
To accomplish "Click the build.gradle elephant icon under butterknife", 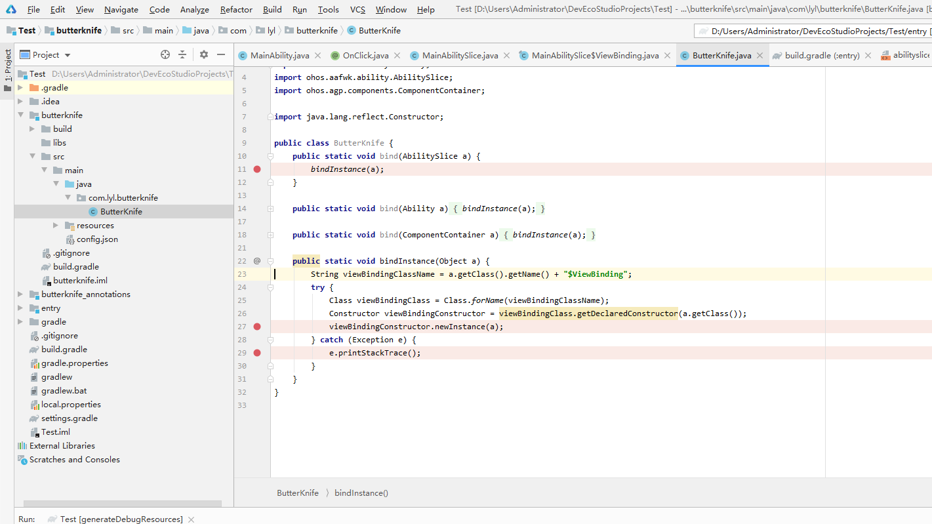I will click(x=46, y=267).
